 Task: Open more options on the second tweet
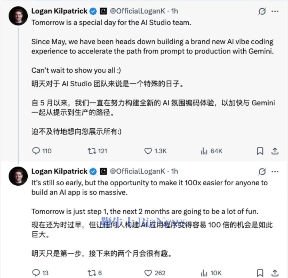[x=275, y=172]
